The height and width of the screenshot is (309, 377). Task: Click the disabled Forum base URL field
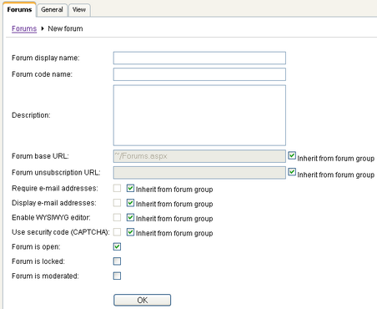(199, 156)
